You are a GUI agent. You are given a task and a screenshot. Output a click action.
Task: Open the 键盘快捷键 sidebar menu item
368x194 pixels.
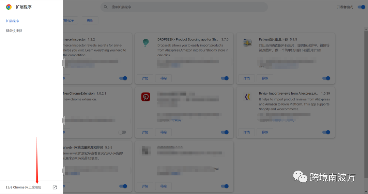click(x=14, y=31)
